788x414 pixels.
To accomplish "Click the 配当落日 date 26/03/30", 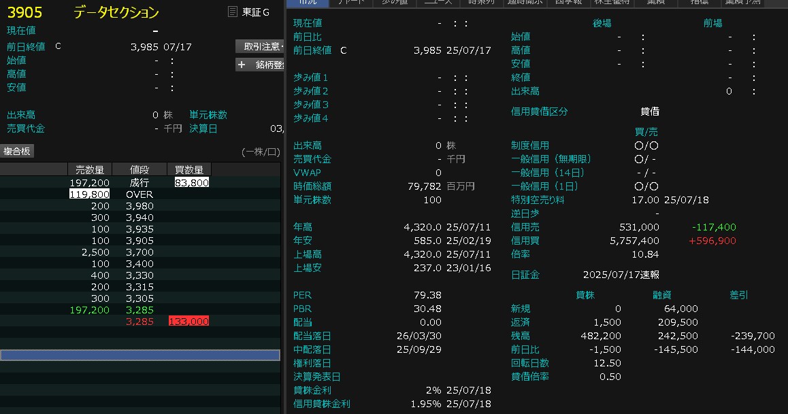I will pos(418,336).
